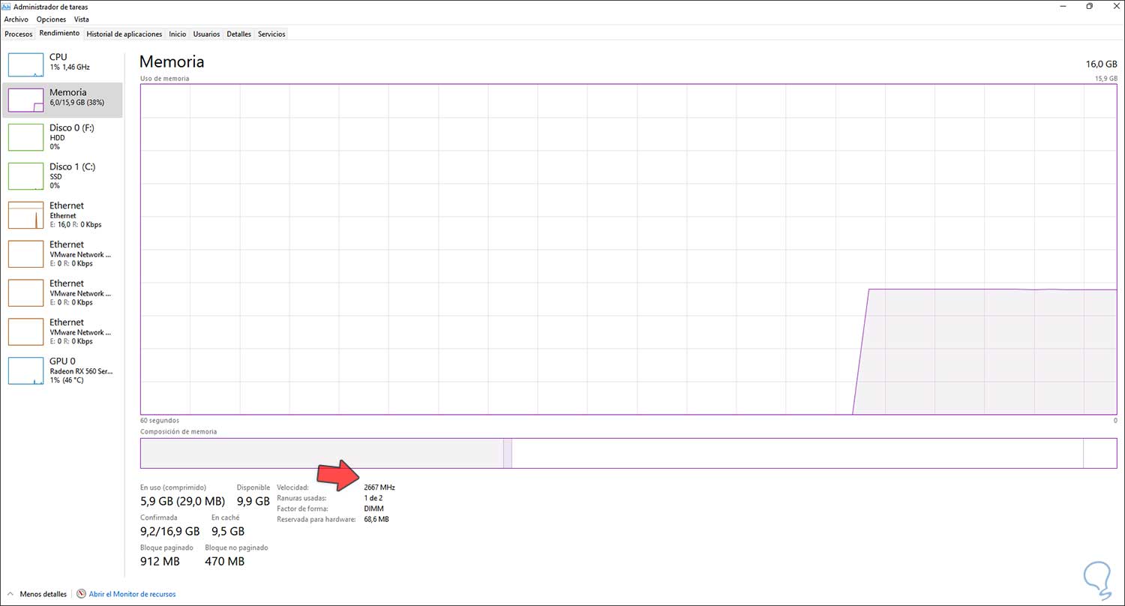1125x606 pixels.
Task: Click the Confirmada label
Action: pyautogui.click(x=159, y=517)
